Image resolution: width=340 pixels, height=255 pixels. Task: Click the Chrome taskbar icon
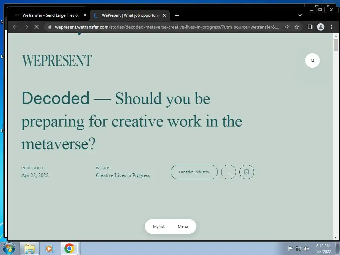click(69, 248)
